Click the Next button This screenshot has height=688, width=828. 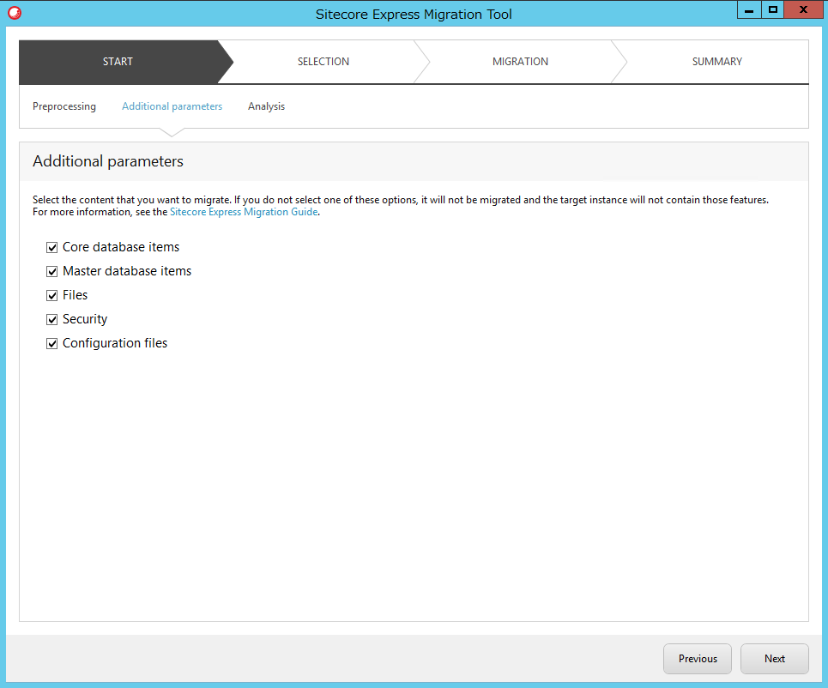point(775,659)
